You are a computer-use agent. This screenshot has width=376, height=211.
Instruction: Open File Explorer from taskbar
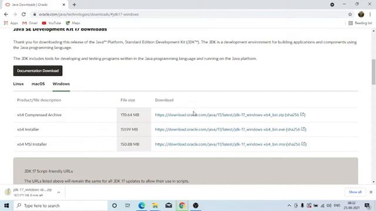click(155, 206)
